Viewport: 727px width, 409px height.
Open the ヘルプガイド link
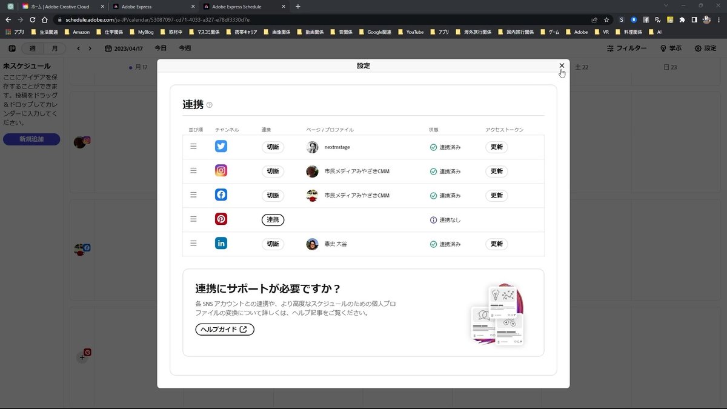pyautogui.click(x=225, y=330)
